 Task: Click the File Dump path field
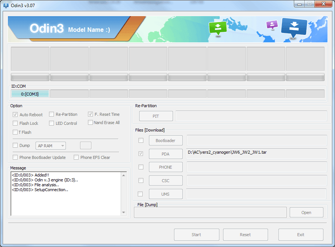coord(210,213)
